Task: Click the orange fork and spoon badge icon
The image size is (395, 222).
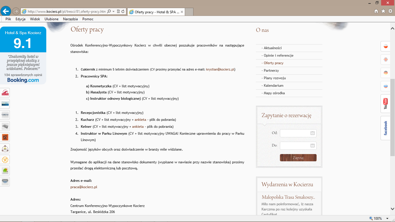Action: click(5, 159)
